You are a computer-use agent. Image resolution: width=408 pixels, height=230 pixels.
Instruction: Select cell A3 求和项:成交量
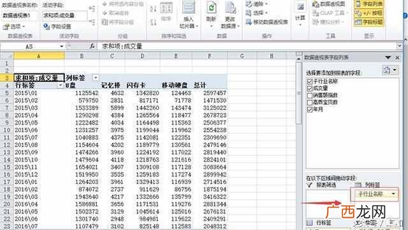pyautogui.click(x=39, y=78)
